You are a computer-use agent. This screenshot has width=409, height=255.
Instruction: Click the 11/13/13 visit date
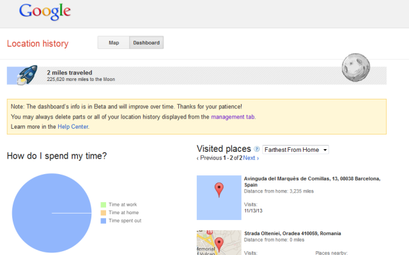[253, 211]
